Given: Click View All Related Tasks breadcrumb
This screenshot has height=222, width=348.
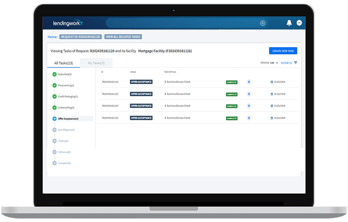Looking at the screenshot, I should click(x=123, y=37).
